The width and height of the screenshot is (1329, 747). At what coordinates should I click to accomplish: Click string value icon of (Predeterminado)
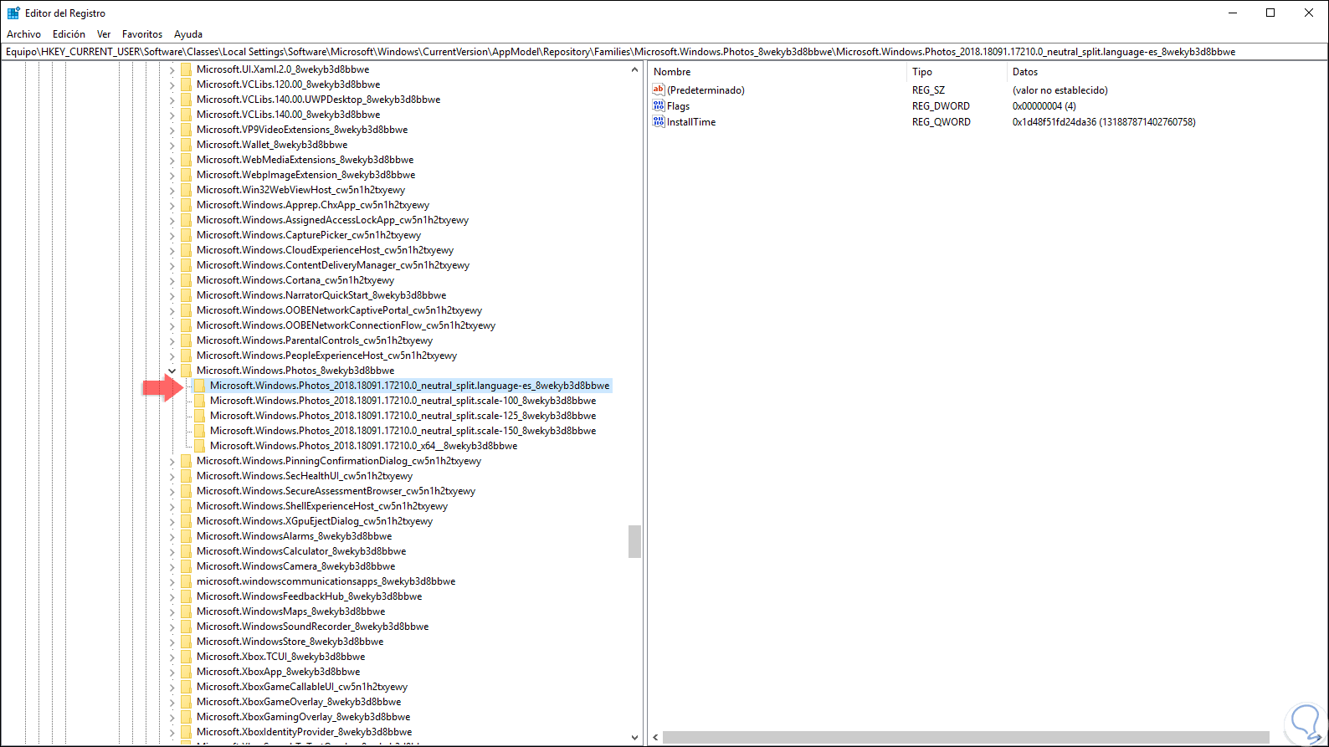[659, 90]
